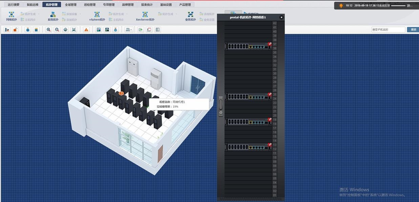Click the lightbulb alert notification icon
Image resolution: width=419 pixels, height=202 pixels.
tap(341, 6)
